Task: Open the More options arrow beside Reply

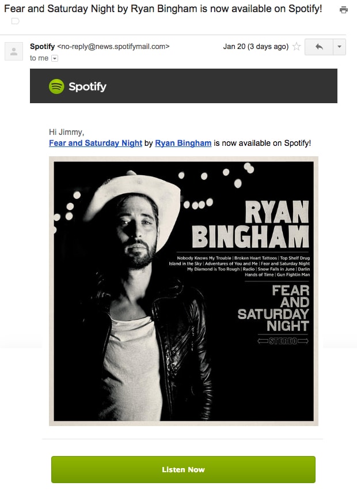Action: click(340, 47)
